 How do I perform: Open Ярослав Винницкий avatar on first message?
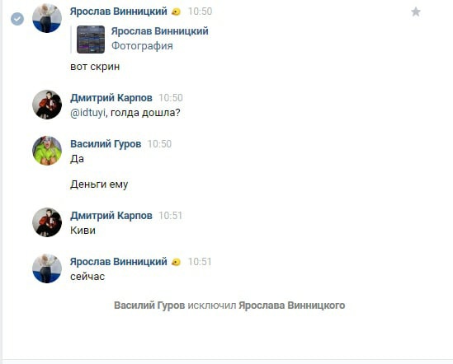(47, 18)
